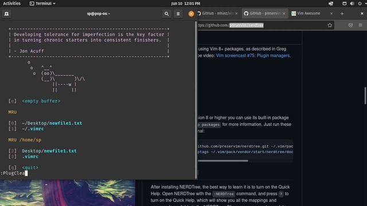Screen dimensions: 367x206
Task: Select the quit entry in Startify
Action: click(x=30, y=168)
